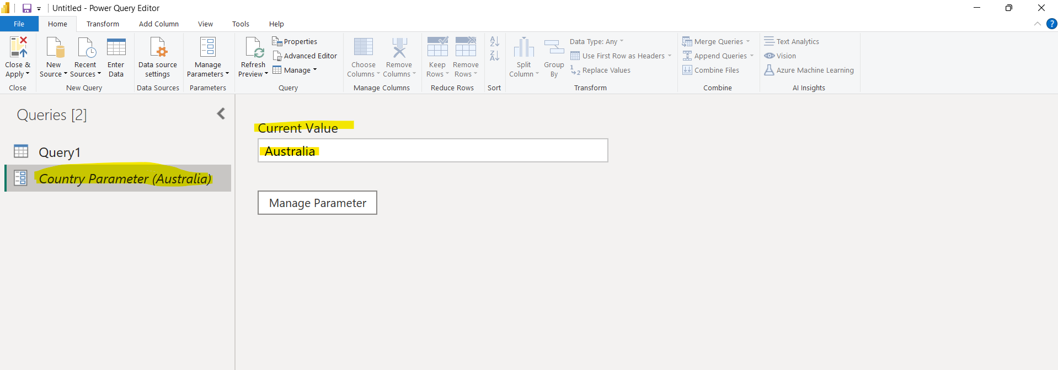This screenshot has height=370, width=1058.
Task: Switch to the Transform tab
Action: [103, 24]
